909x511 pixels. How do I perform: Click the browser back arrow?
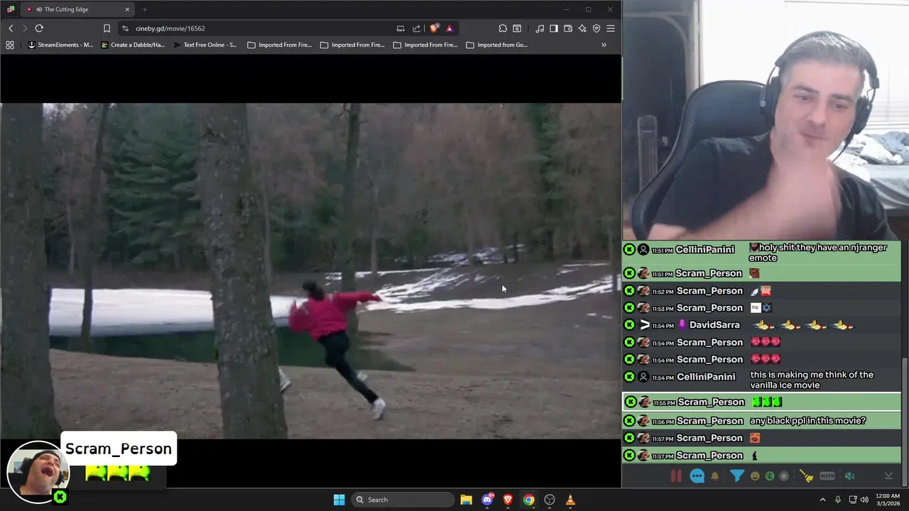coord(11,28)
